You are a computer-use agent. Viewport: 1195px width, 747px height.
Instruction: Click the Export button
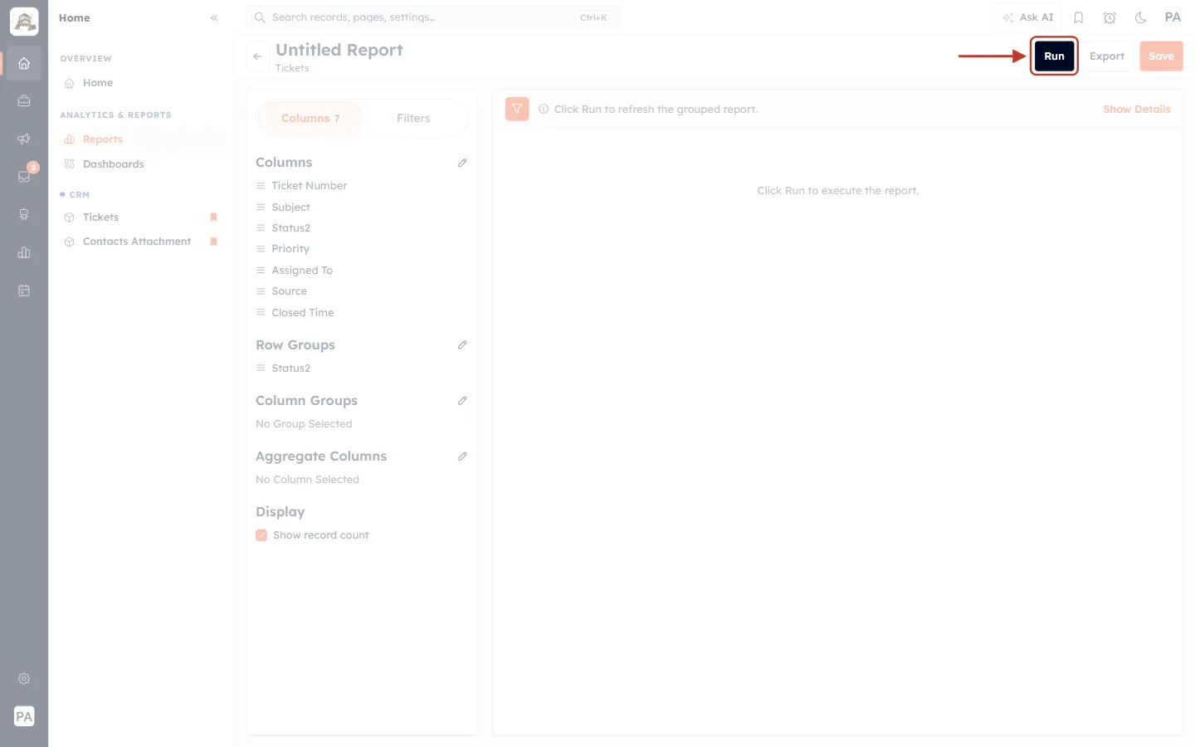point(1107,56)
